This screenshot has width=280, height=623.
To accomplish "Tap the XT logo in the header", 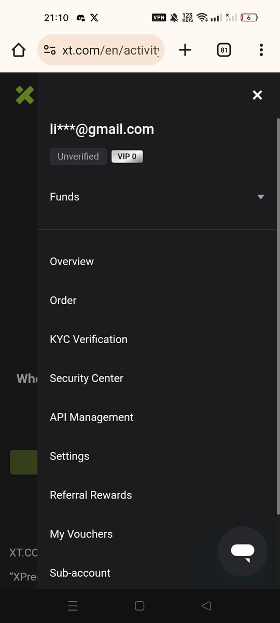I will coord(25,95).
